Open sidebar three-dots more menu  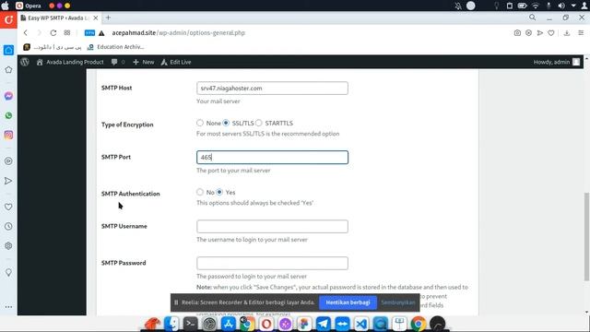click(8, 307)
